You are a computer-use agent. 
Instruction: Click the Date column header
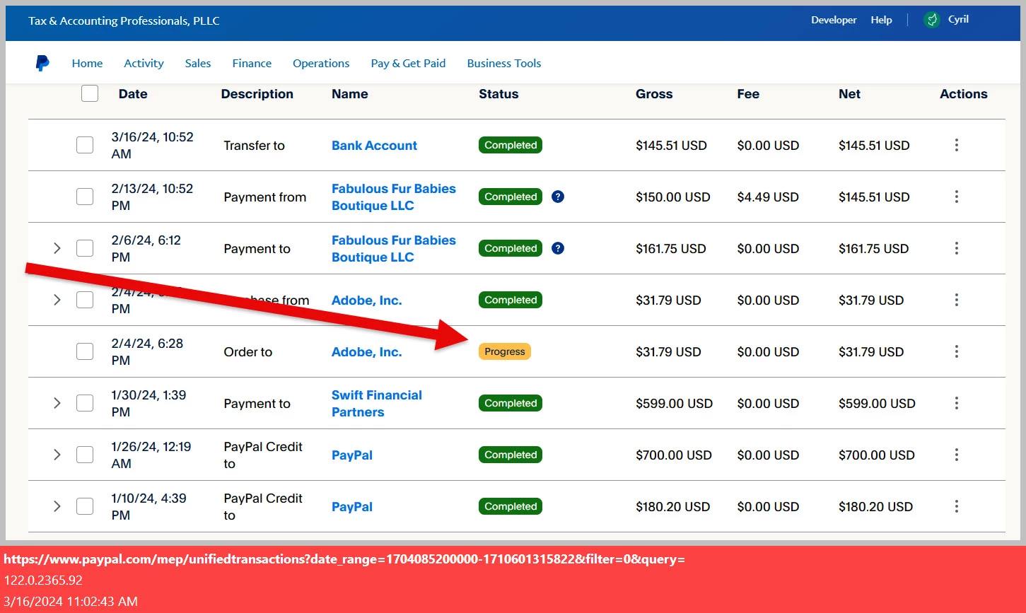133,93
